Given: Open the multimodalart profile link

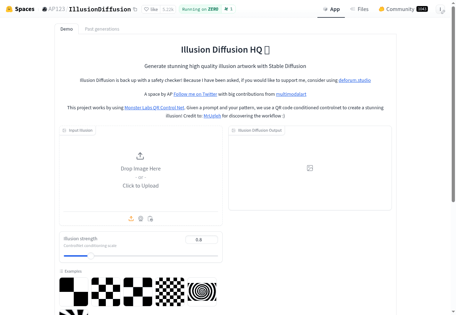Looking at the screenshot, I should tap(291, 94).
